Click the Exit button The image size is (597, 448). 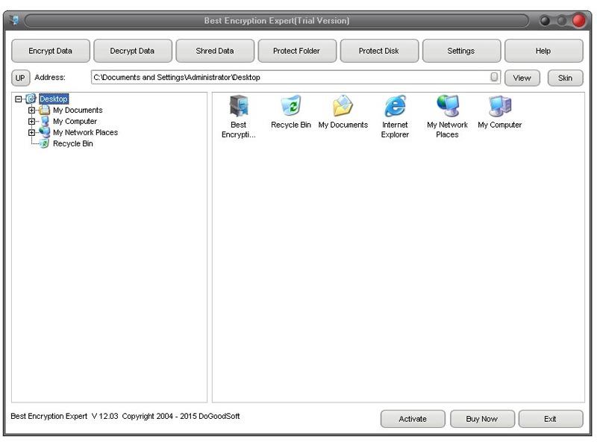coord(551,419)
